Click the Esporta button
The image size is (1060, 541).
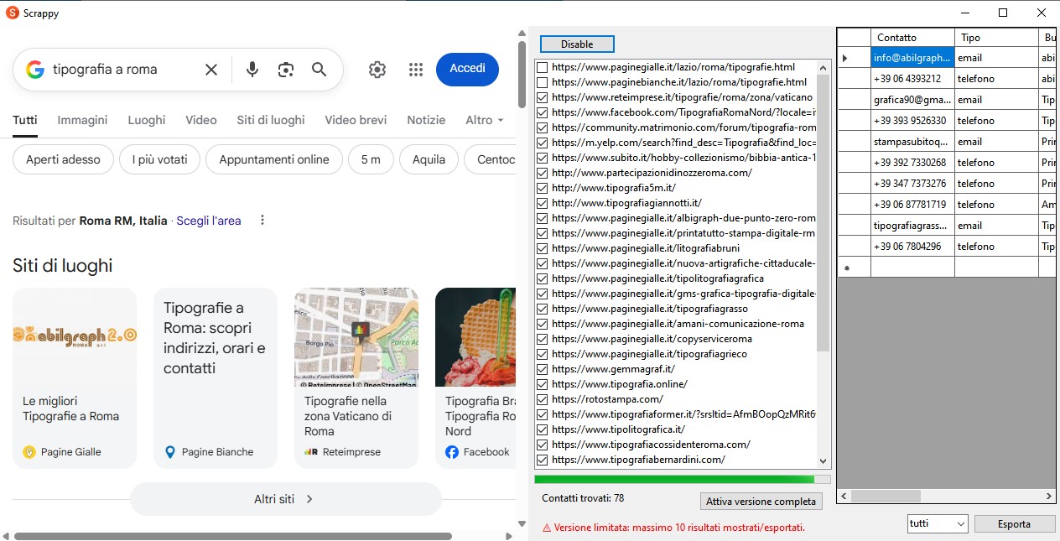tap(1014, 523)
